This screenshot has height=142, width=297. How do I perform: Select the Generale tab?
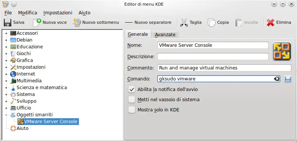(x=138, y=34)
